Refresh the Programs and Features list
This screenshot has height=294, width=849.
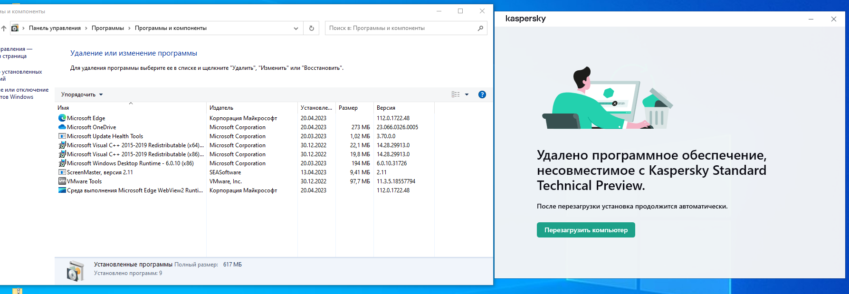coord(312,28)
